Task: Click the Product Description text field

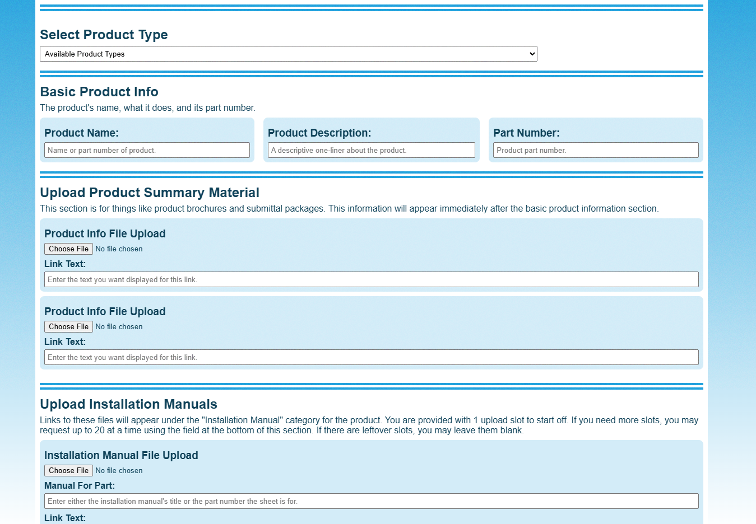Action: pyautogui.click(x=371, y=150)
